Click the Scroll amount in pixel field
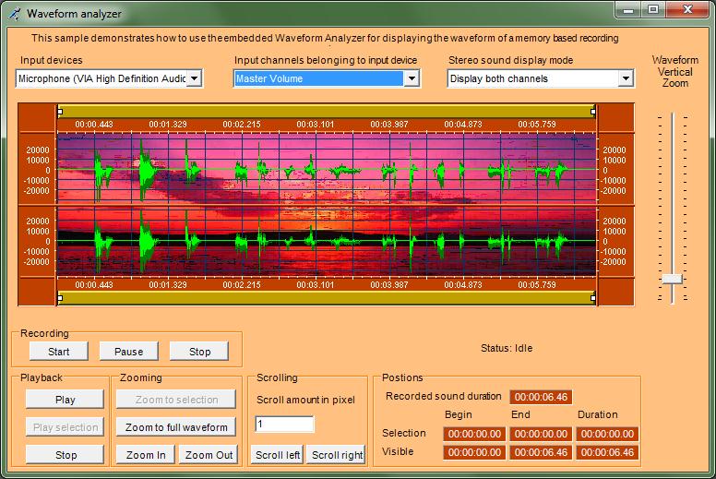716x479 pixels. pos(284,425)
